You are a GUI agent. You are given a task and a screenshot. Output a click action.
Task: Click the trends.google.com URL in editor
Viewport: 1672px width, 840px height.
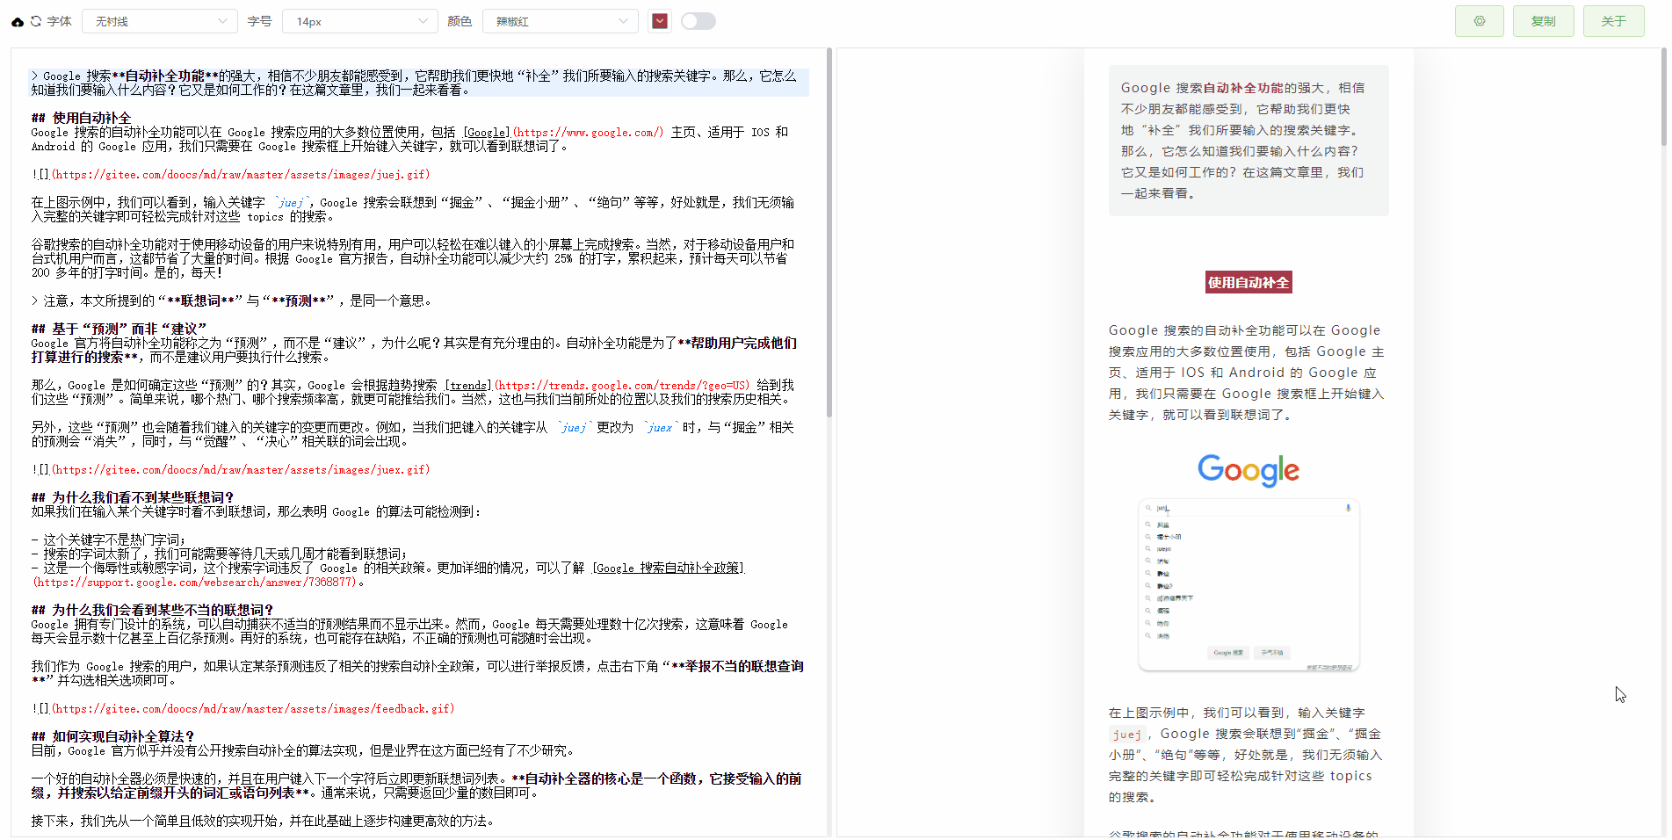coord(623,386)
